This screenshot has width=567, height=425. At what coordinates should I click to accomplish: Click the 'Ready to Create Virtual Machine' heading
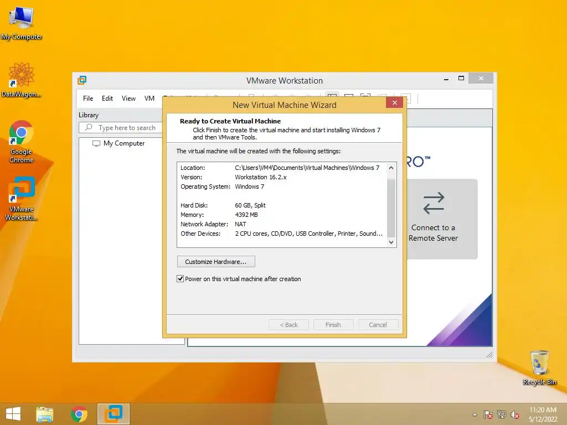(230, 121)
